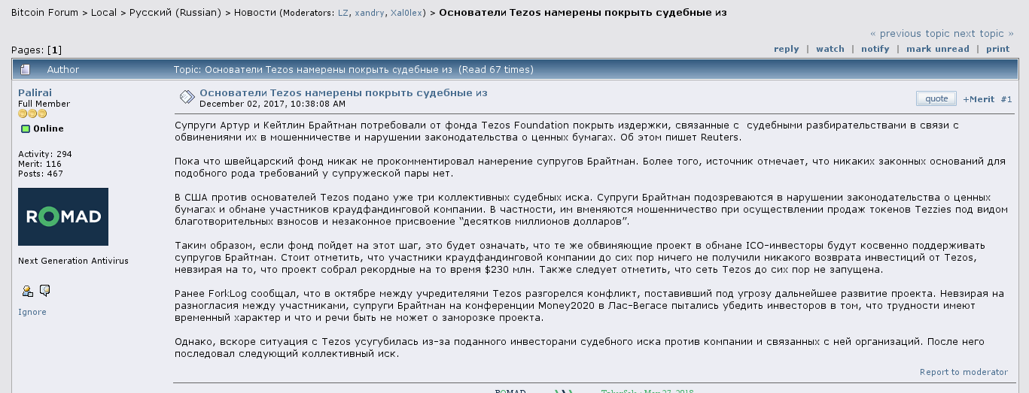1029x393 pixels.
Task: Open the Русский (Russian) board link
Action: (x=175, y=13)
